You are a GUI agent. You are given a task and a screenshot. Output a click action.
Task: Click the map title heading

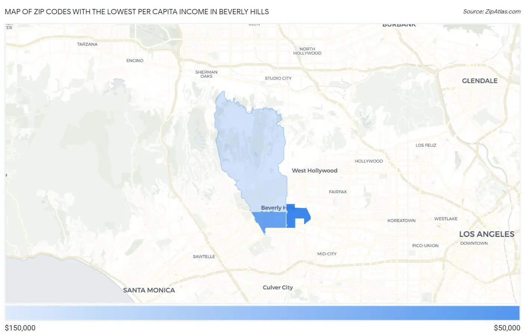[137, 12]
